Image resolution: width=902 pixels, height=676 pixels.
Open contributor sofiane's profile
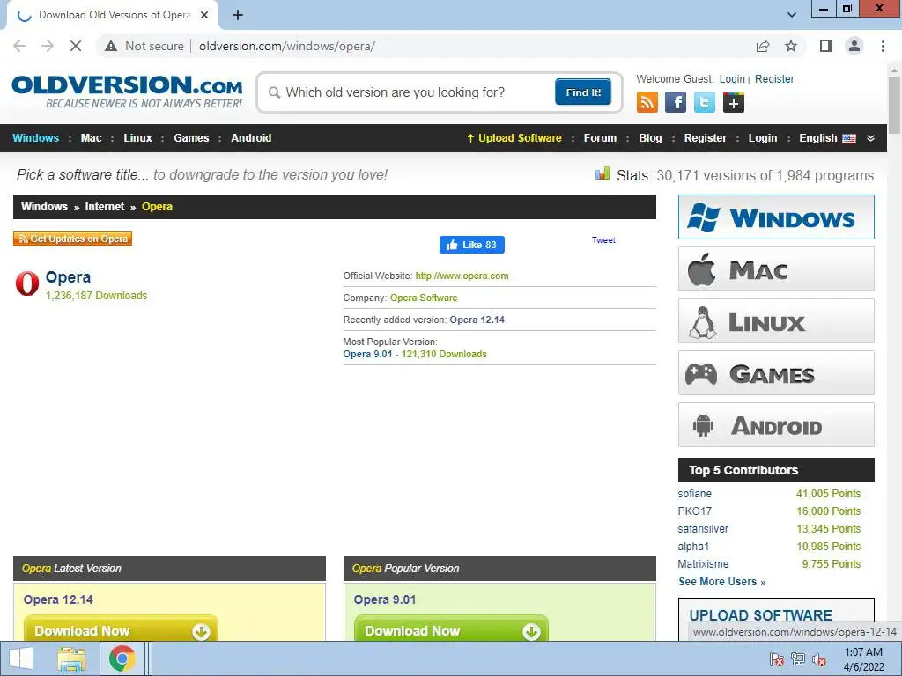694,494
